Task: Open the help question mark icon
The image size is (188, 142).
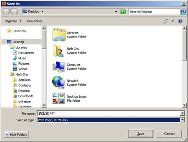Action: [180, 21]
